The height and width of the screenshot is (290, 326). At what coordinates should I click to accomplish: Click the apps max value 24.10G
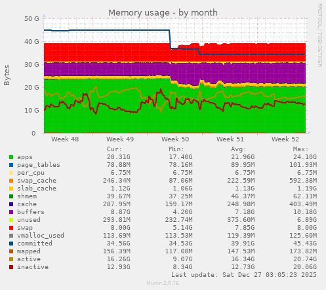(305, 157)
